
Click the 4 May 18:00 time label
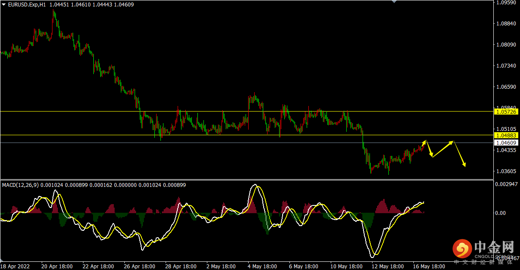(x=262, y=267)
